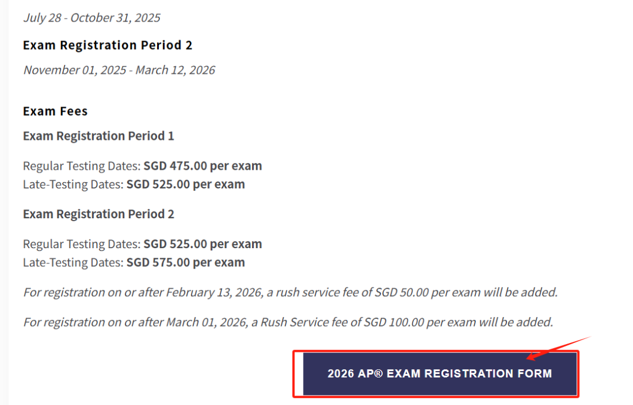Select the July 28 - October 31, 2025 date text
This screenshot has width=633, height=405.
[91, 18]
